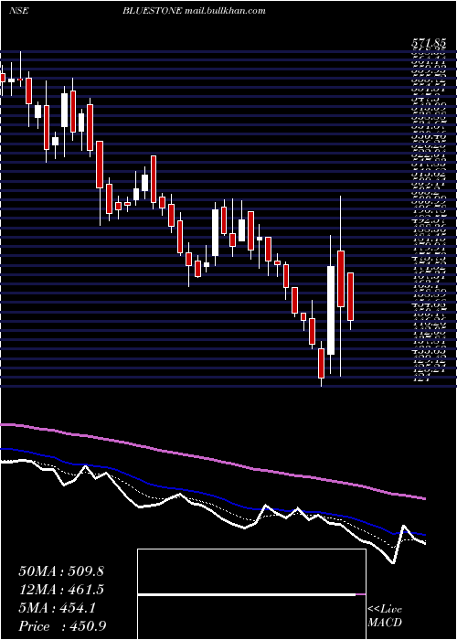Click the 50MA : 509.8 reading
Screen dimensions: 457x640
click(61, 571)
